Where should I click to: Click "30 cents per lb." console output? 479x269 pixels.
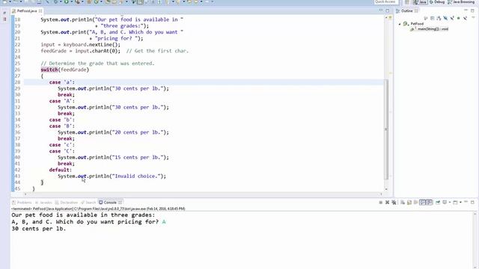tap(39, 229)
